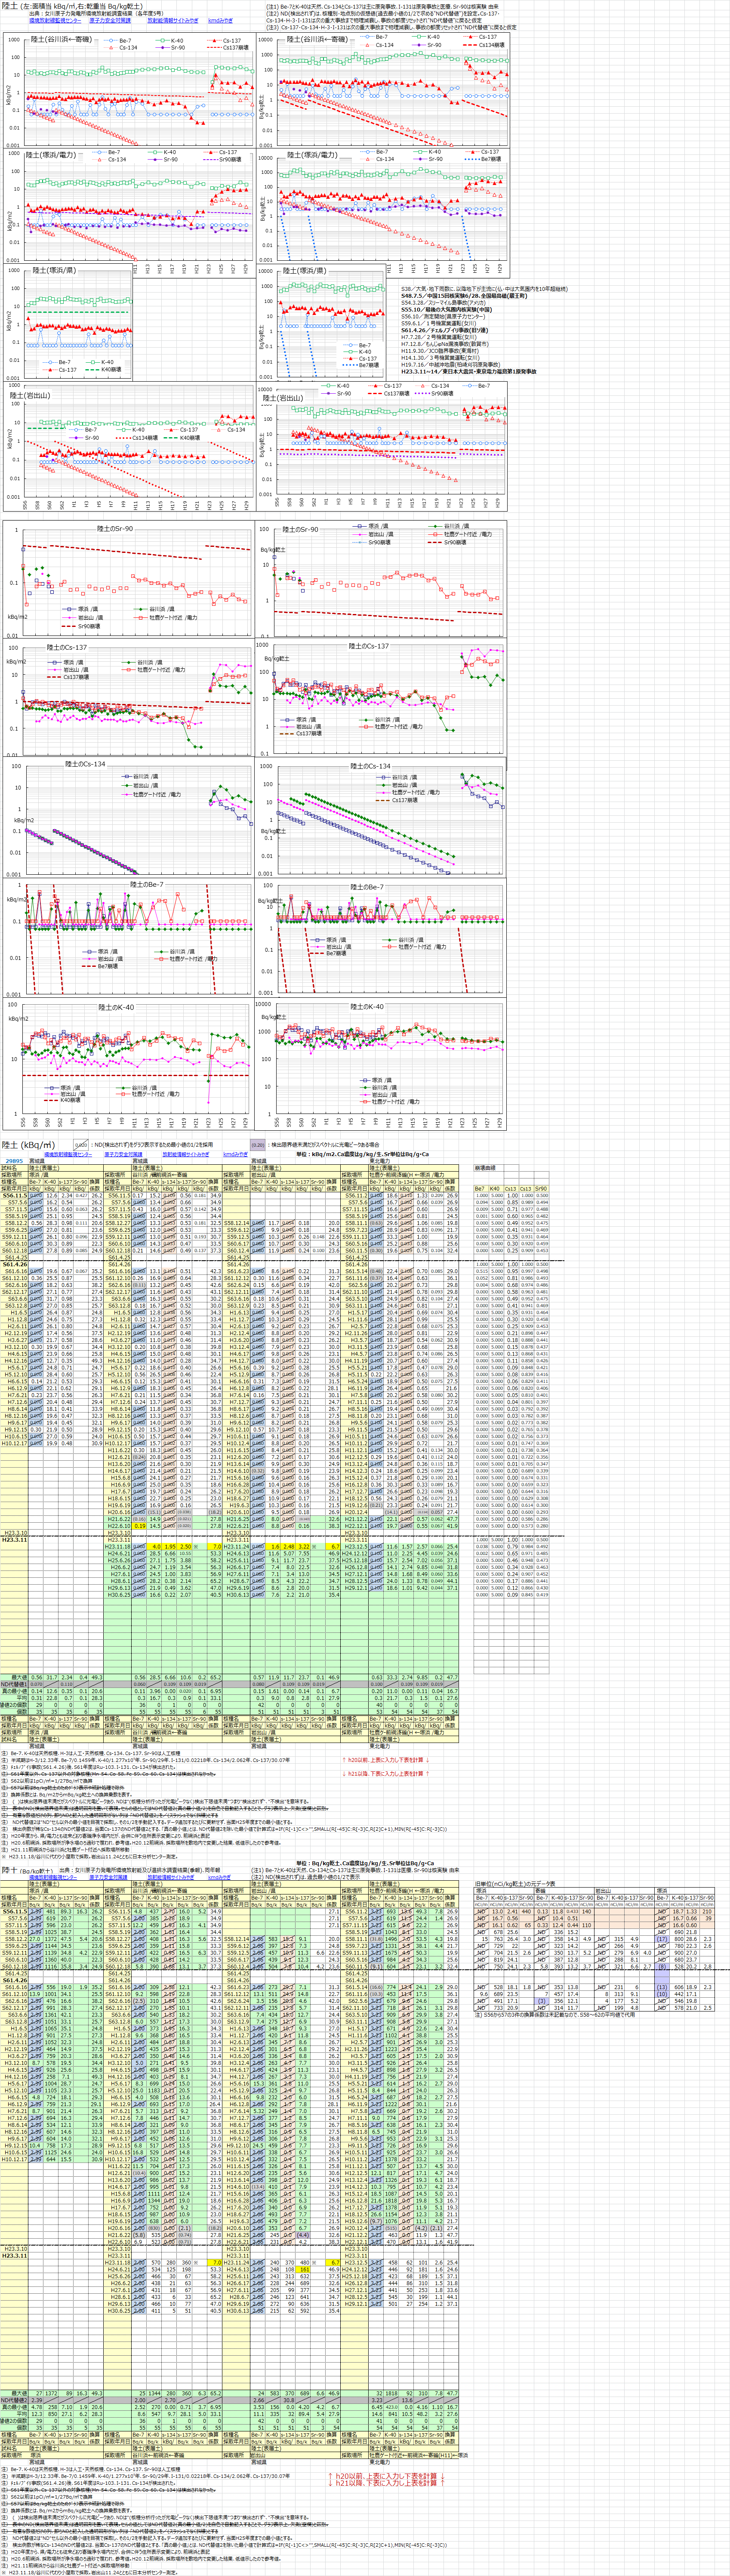Select the top heading 陸土 (左:面積当 kBq/㎡, 右:乾重当 Bq/kg乾土)

74,6
